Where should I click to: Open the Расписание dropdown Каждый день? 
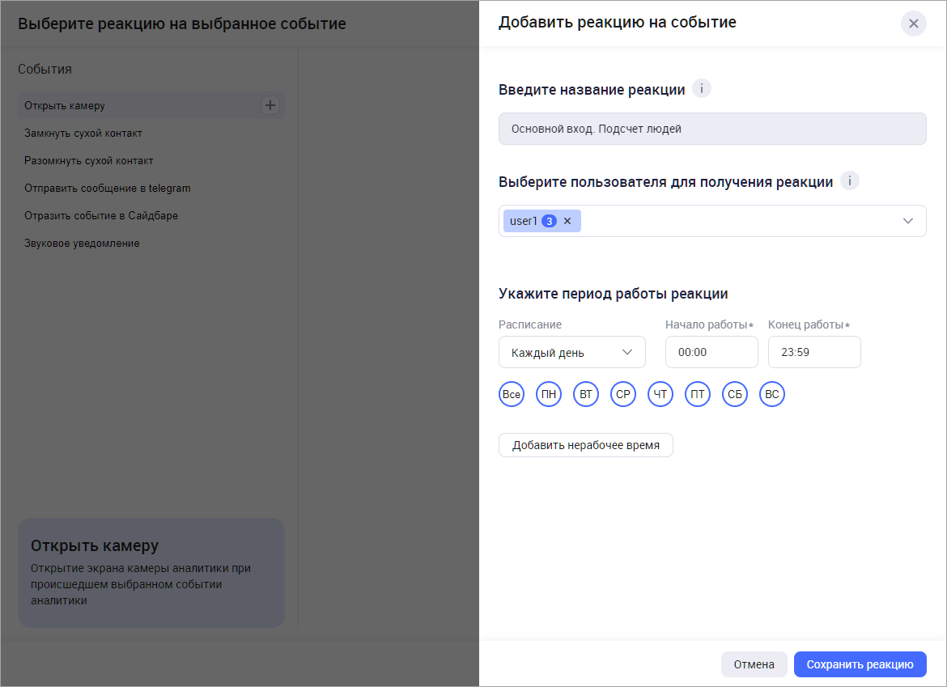571,352
